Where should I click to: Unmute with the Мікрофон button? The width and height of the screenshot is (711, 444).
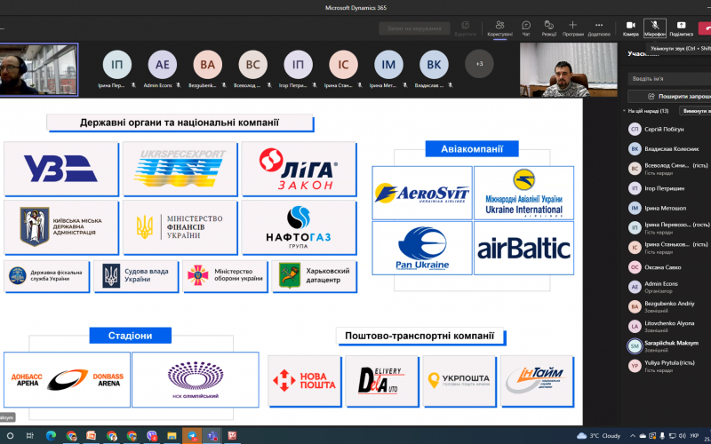pyautogui.click(x=655, y=28)
